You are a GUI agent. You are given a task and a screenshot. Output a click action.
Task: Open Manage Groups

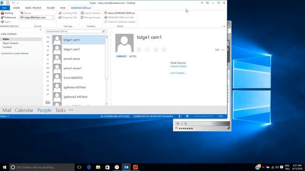point(91,18)
